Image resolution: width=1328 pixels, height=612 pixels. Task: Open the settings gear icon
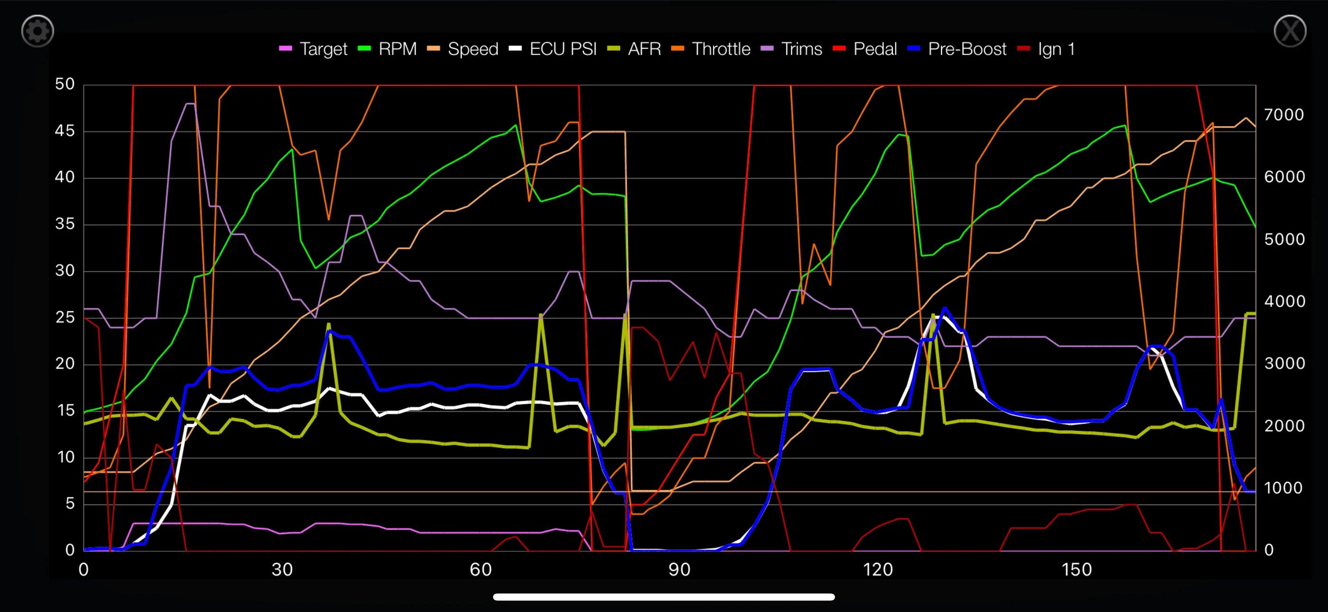tap(37, 31)
